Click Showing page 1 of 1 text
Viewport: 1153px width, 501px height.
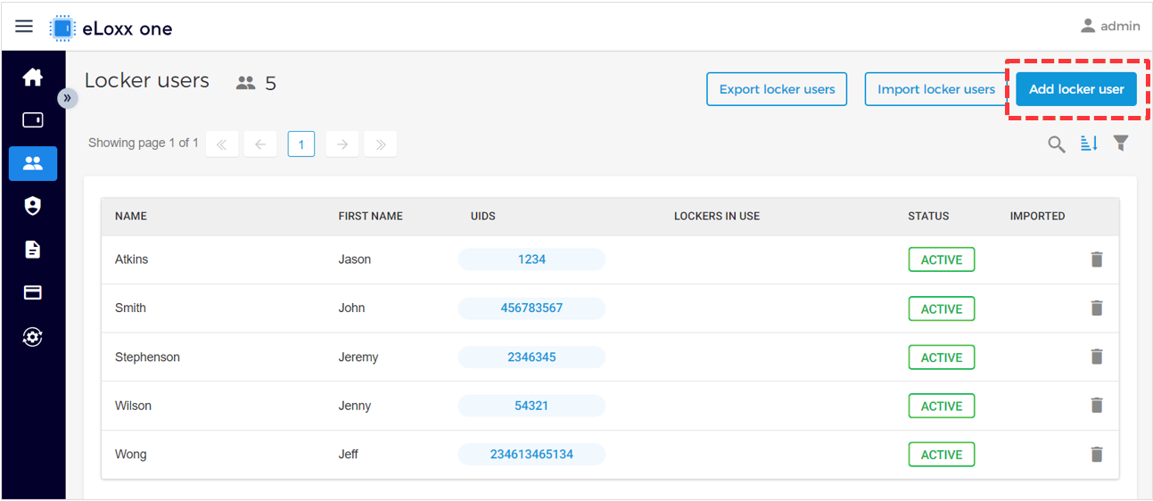(144, 143)
